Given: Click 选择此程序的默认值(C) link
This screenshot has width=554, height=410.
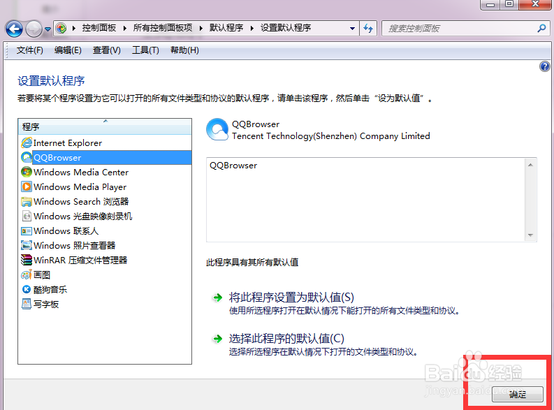Looking at the screenshot, I should coord(286,338).
